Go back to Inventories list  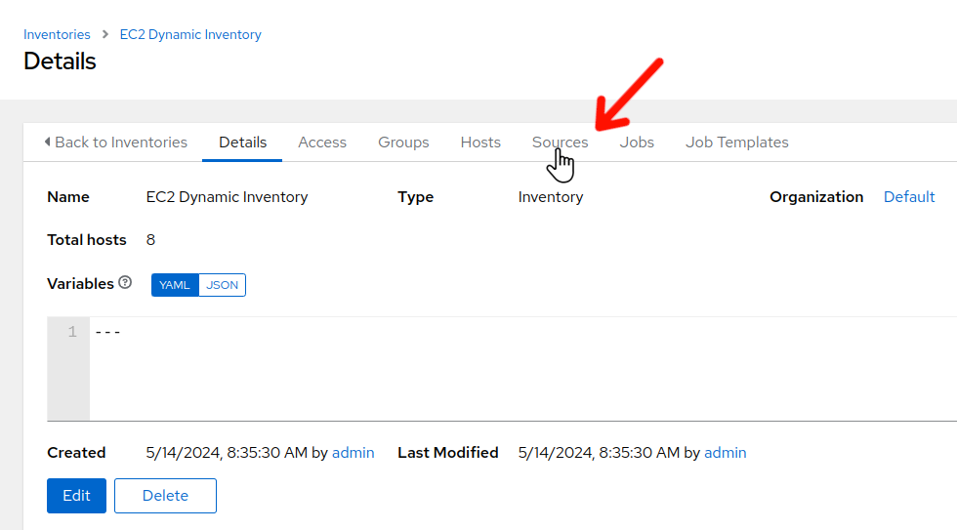tap(116, 143)
